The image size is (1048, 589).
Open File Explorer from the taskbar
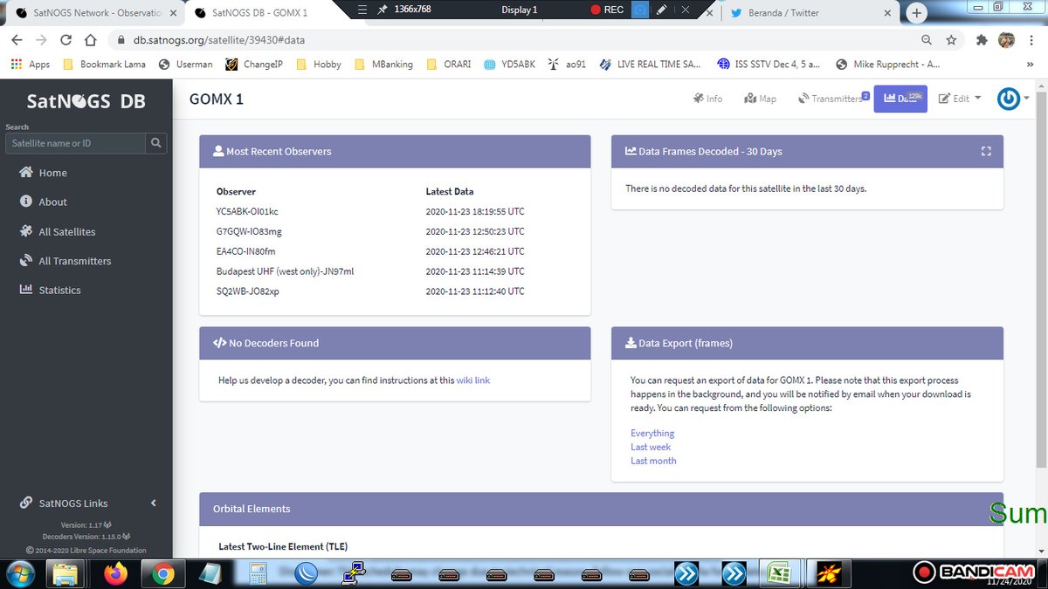coord(65,573)
